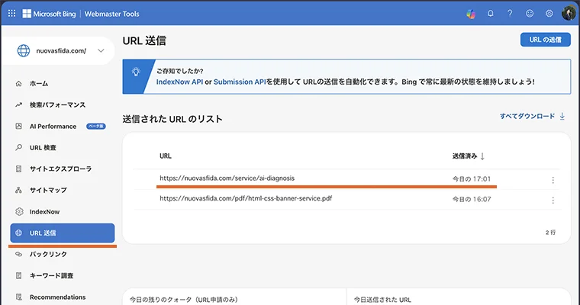The width and height of the screenshot is (580, 305).
Task: Open the IndexNow API link
Action: tap(179, 82)
